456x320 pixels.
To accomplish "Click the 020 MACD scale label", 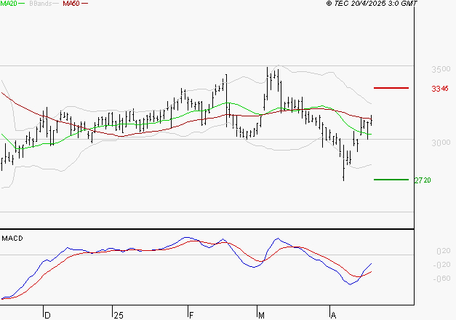I will click(442, 252).
